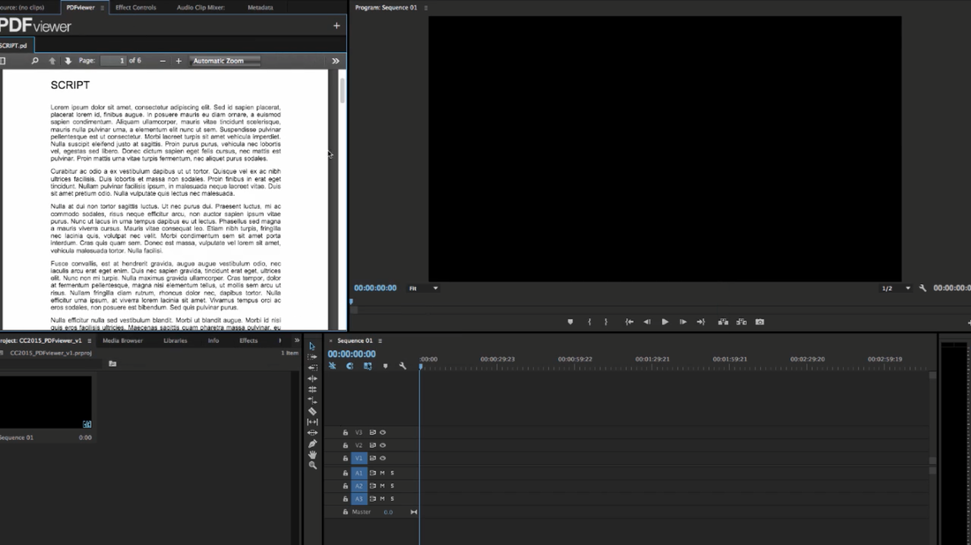Step back one frame

pyautogui.click(x=646, y=322)
